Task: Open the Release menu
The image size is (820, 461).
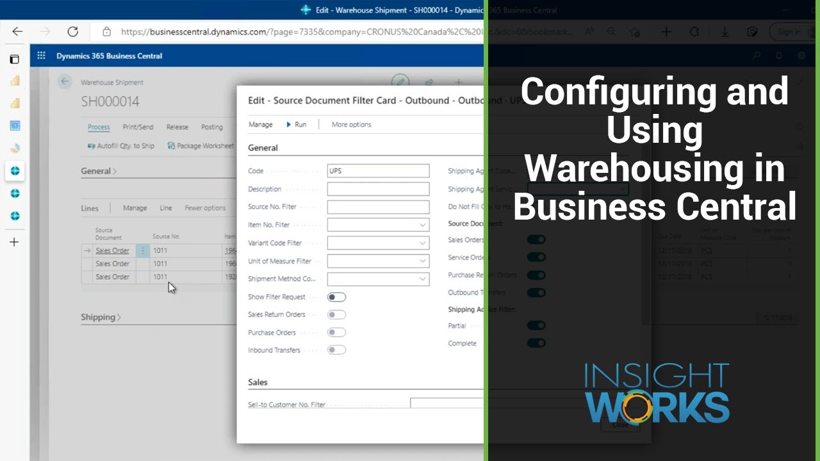Action: click(x=177, y=127)
